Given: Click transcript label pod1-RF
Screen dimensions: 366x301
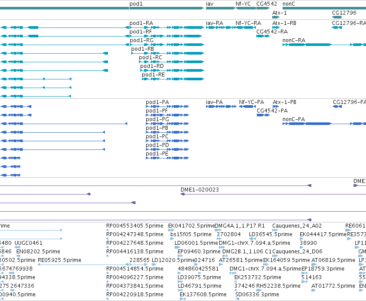Looking at the screenshot, I should pyautogui.click(x=141, y=32).
